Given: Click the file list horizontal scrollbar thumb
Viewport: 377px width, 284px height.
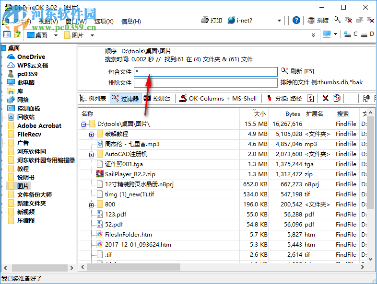Looking at the screenshot, I should tap(133, 267).
